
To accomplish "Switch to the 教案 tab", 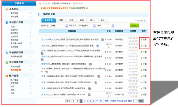I will [82, 21].
